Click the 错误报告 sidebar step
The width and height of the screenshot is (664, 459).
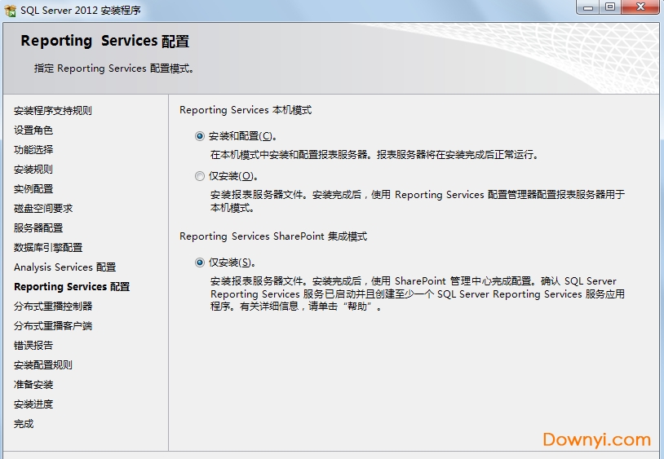pyautogui.click(x=33, y=346)
